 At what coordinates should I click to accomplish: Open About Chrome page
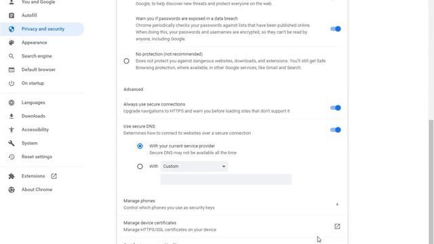pyautogui.click(x=37, y=190)
